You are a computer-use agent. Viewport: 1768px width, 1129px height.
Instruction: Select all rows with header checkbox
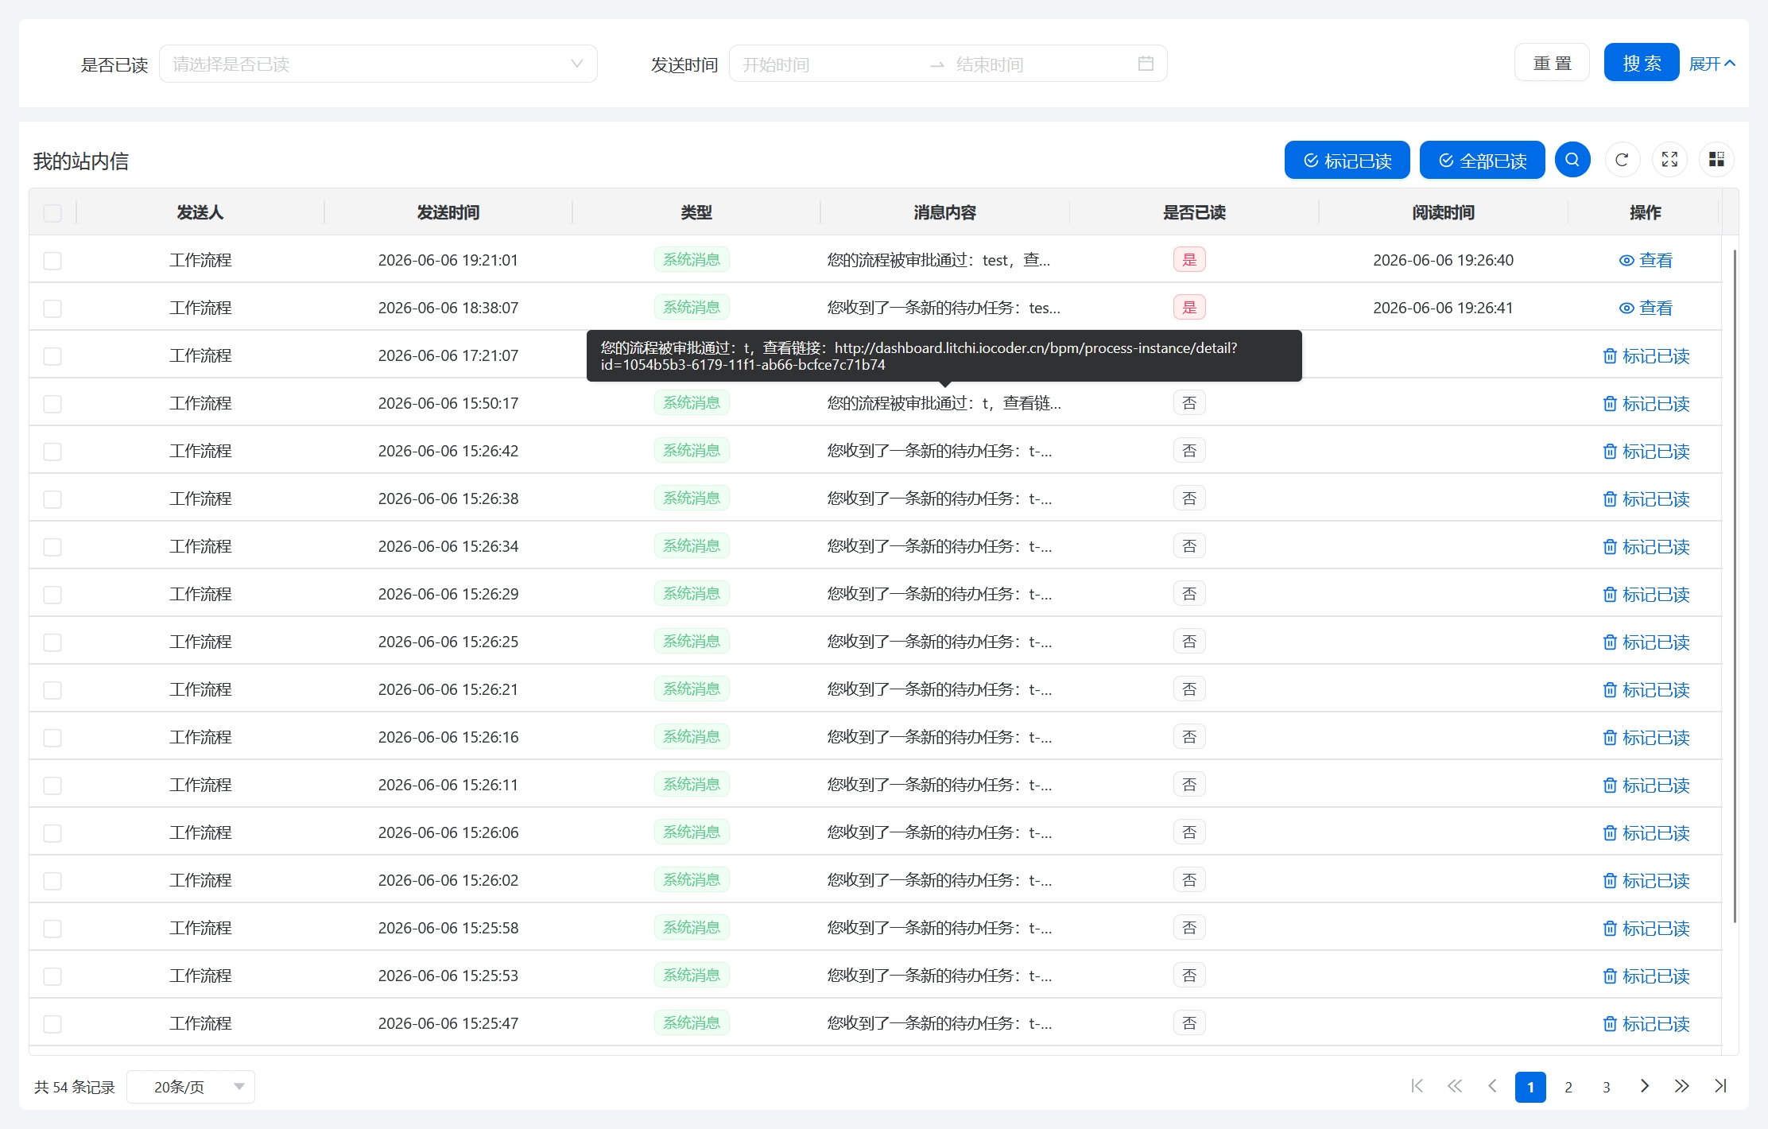coord(52,213)
